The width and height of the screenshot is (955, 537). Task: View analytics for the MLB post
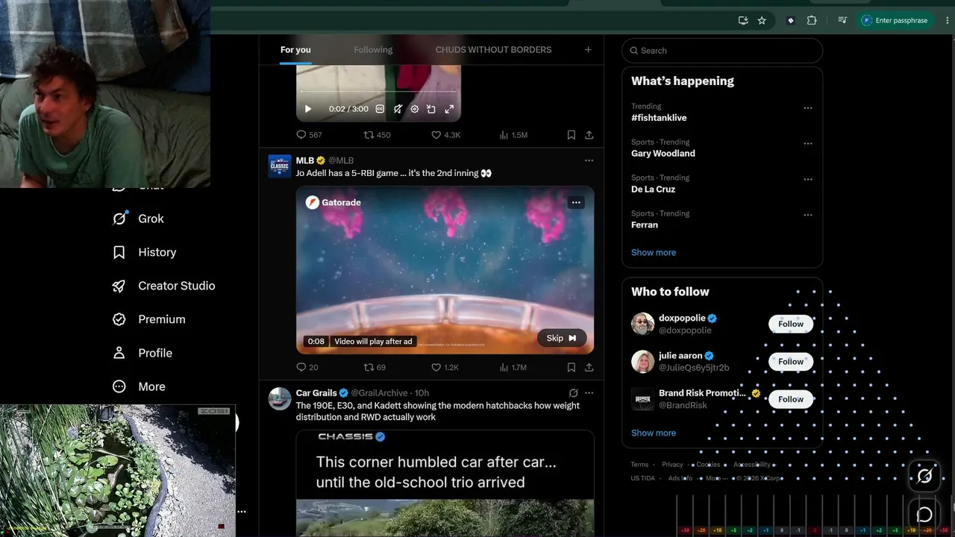513,367
